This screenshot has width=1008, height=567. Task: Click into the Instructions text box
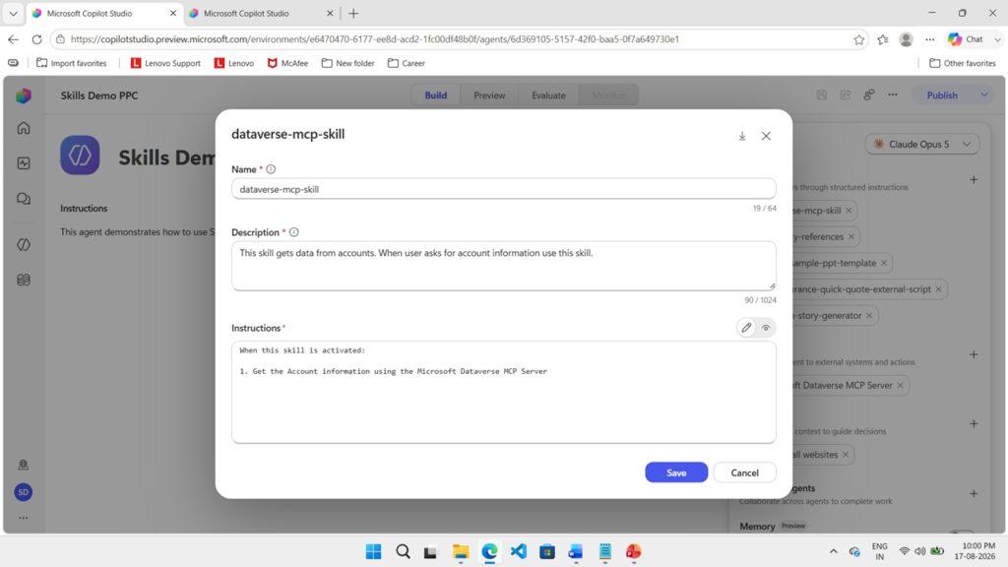[x=503, y=392]
